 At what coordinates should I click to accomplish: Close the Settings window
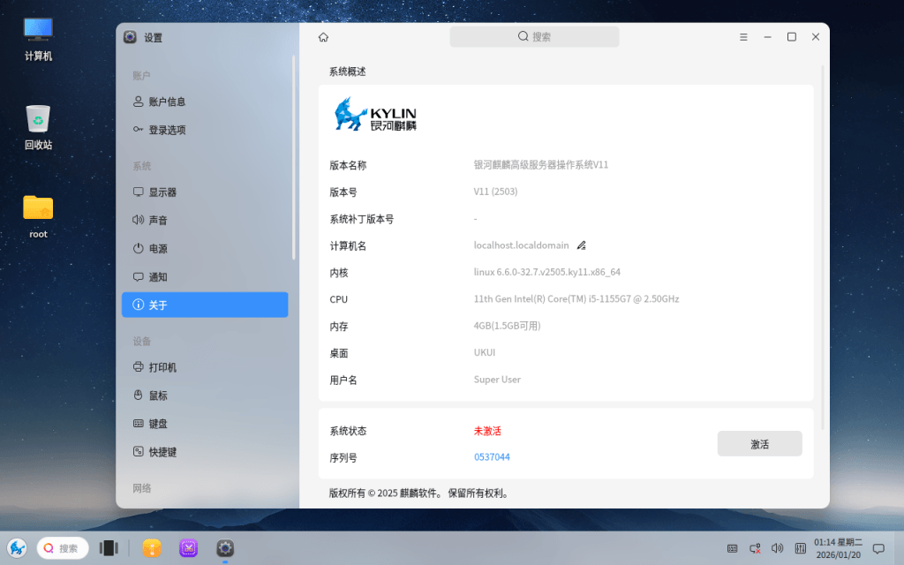(815, 37)
